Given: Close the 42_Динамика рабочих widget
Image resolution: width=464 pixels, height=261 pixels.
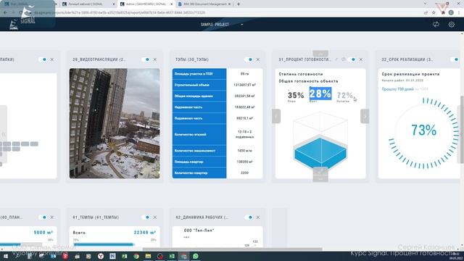Looking at the screenshot, I should click(258, 217).
